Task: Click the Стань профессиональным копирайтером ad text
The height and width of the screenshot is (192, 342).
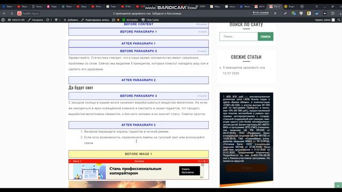Action: click(x=135, y=171)
